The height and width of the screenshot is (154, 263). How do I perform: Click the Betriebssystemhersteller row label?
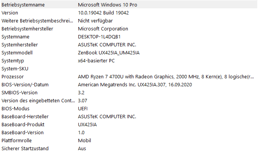pos(28,29)
